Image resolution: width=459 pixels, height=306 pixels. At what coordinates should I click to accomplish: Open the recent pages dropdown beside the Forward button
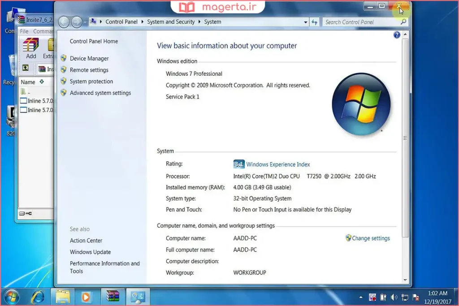click(86, 22)
